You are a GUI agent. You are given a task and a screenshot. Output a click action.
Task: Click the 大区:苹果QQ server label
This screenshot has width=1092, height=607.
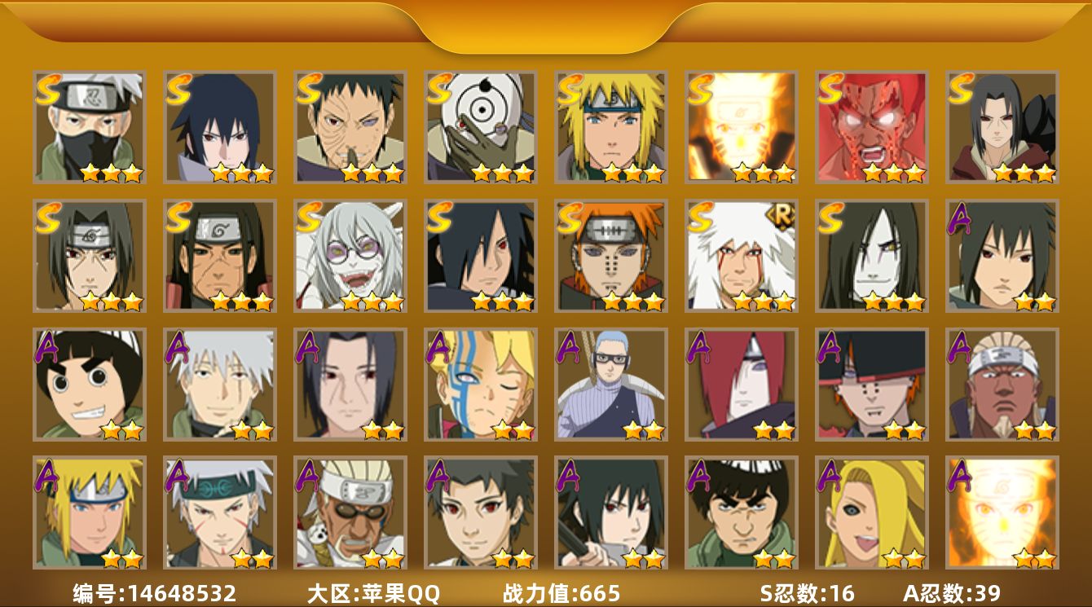[373, 594]
